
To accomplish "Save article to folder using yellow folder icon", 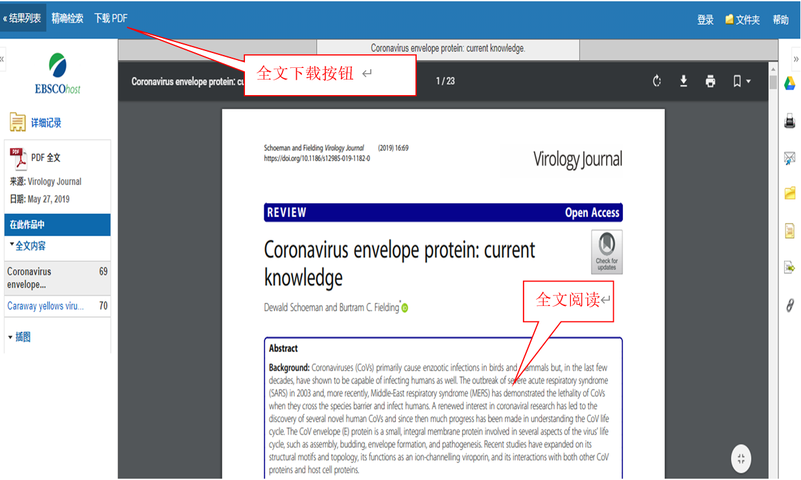I will pyautogui.click(x=789, y=193).
